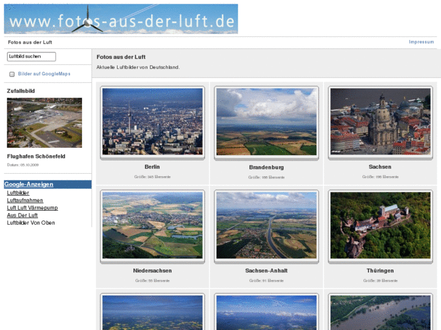This screenshot has width=441, height=330.
Task: Click the Thüringen size 39 Elemente text
Action: (x=380, y=280)
